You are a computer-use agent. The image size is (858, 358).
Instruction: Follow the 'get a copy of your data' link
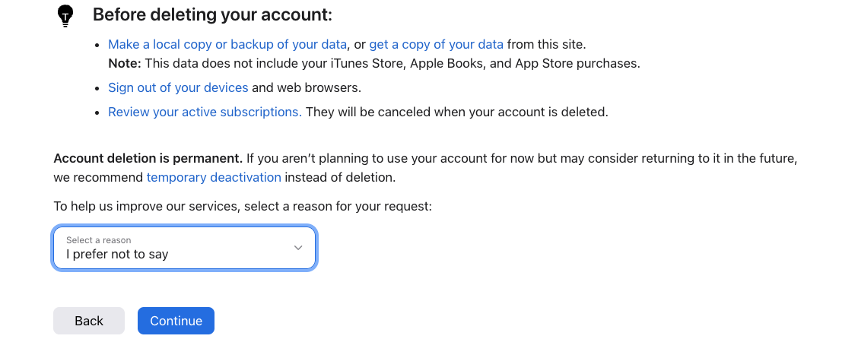(x=436, y=44)
